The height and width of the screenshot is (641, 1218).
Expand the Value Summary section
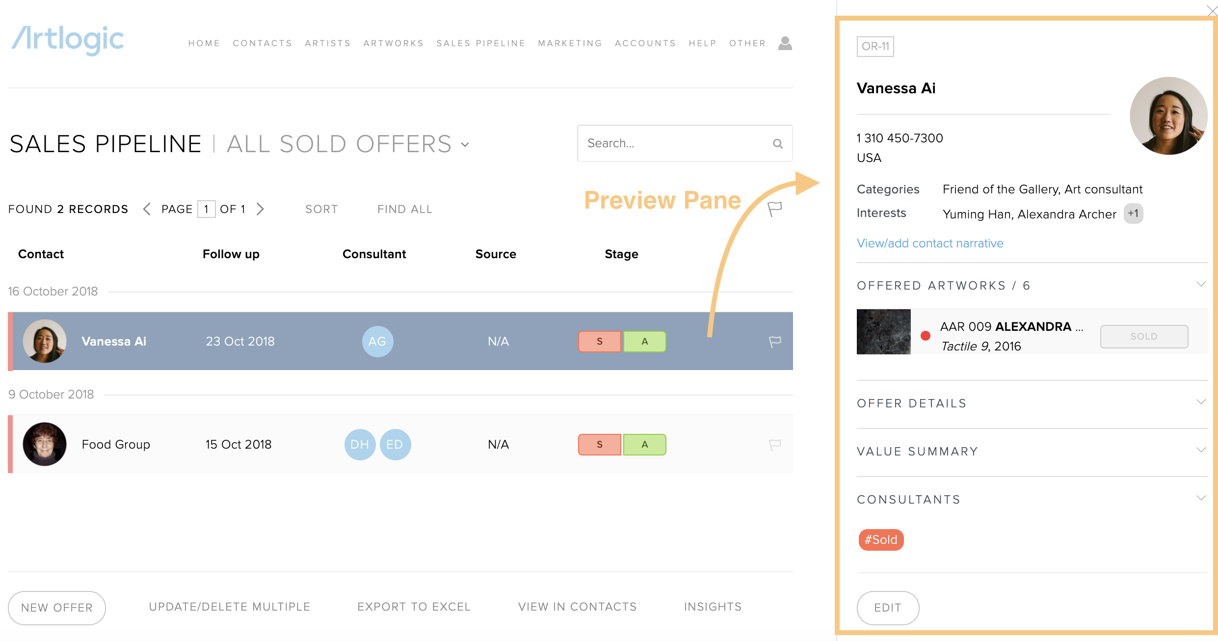1201,450
